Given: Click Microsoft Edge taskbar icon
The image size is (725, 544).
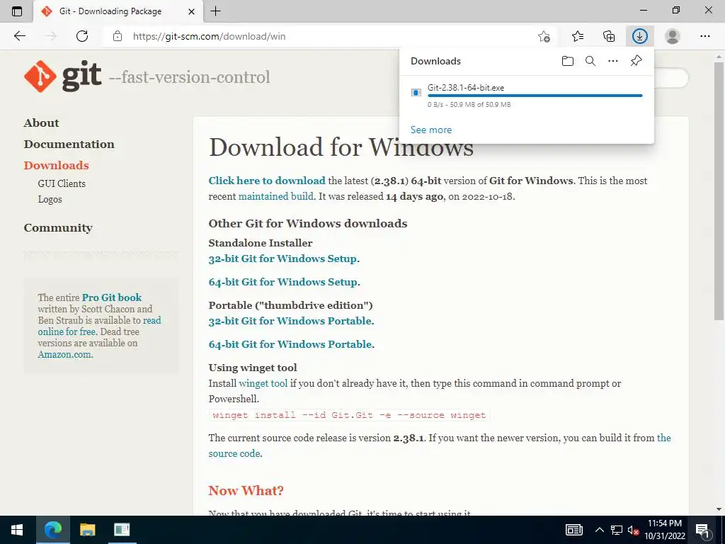Looking at the screenshot, I should pos(52,530).
